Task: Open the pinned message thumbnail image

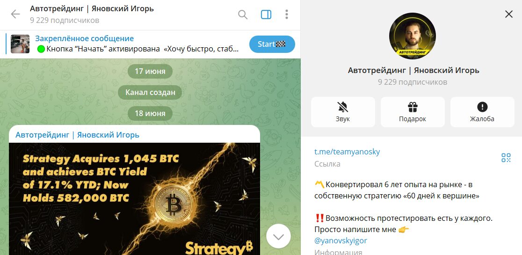Action: (20, 44)
